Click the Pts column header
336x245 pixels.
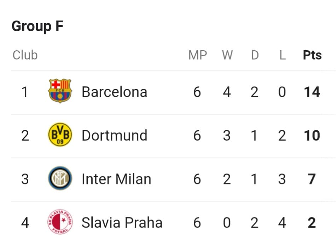[x=312, y=55]
